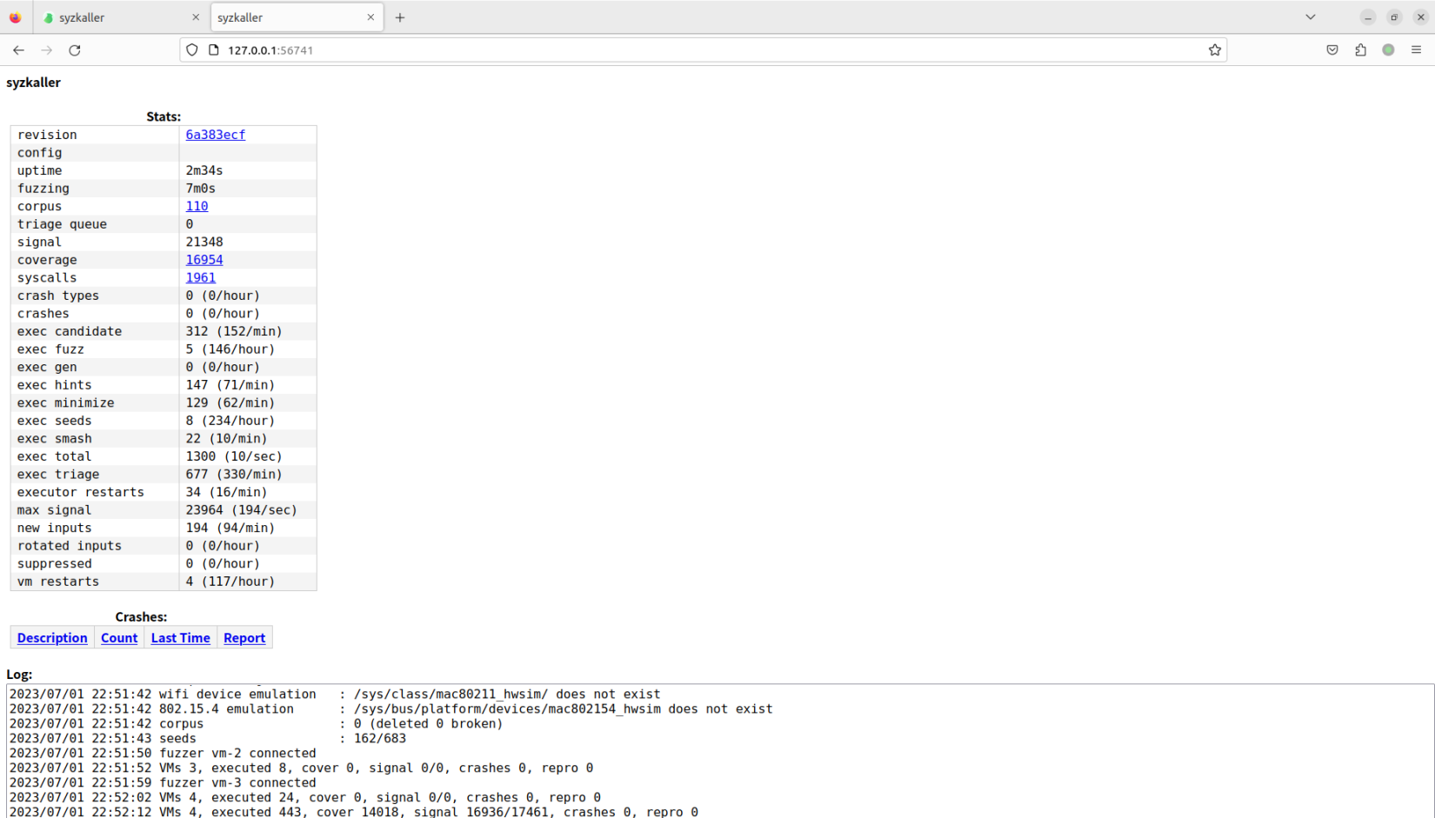Click the executor restarts value 34 (16/min)
The image size is (1435, 818).
(x=226, y=492)
